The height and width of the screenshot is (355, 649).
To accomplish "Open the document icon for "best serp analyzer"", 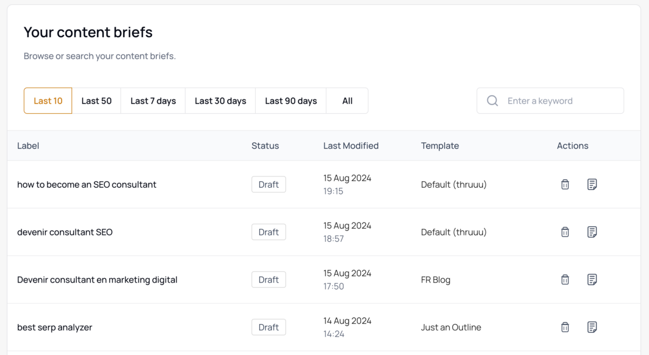I will click(592, 327).
